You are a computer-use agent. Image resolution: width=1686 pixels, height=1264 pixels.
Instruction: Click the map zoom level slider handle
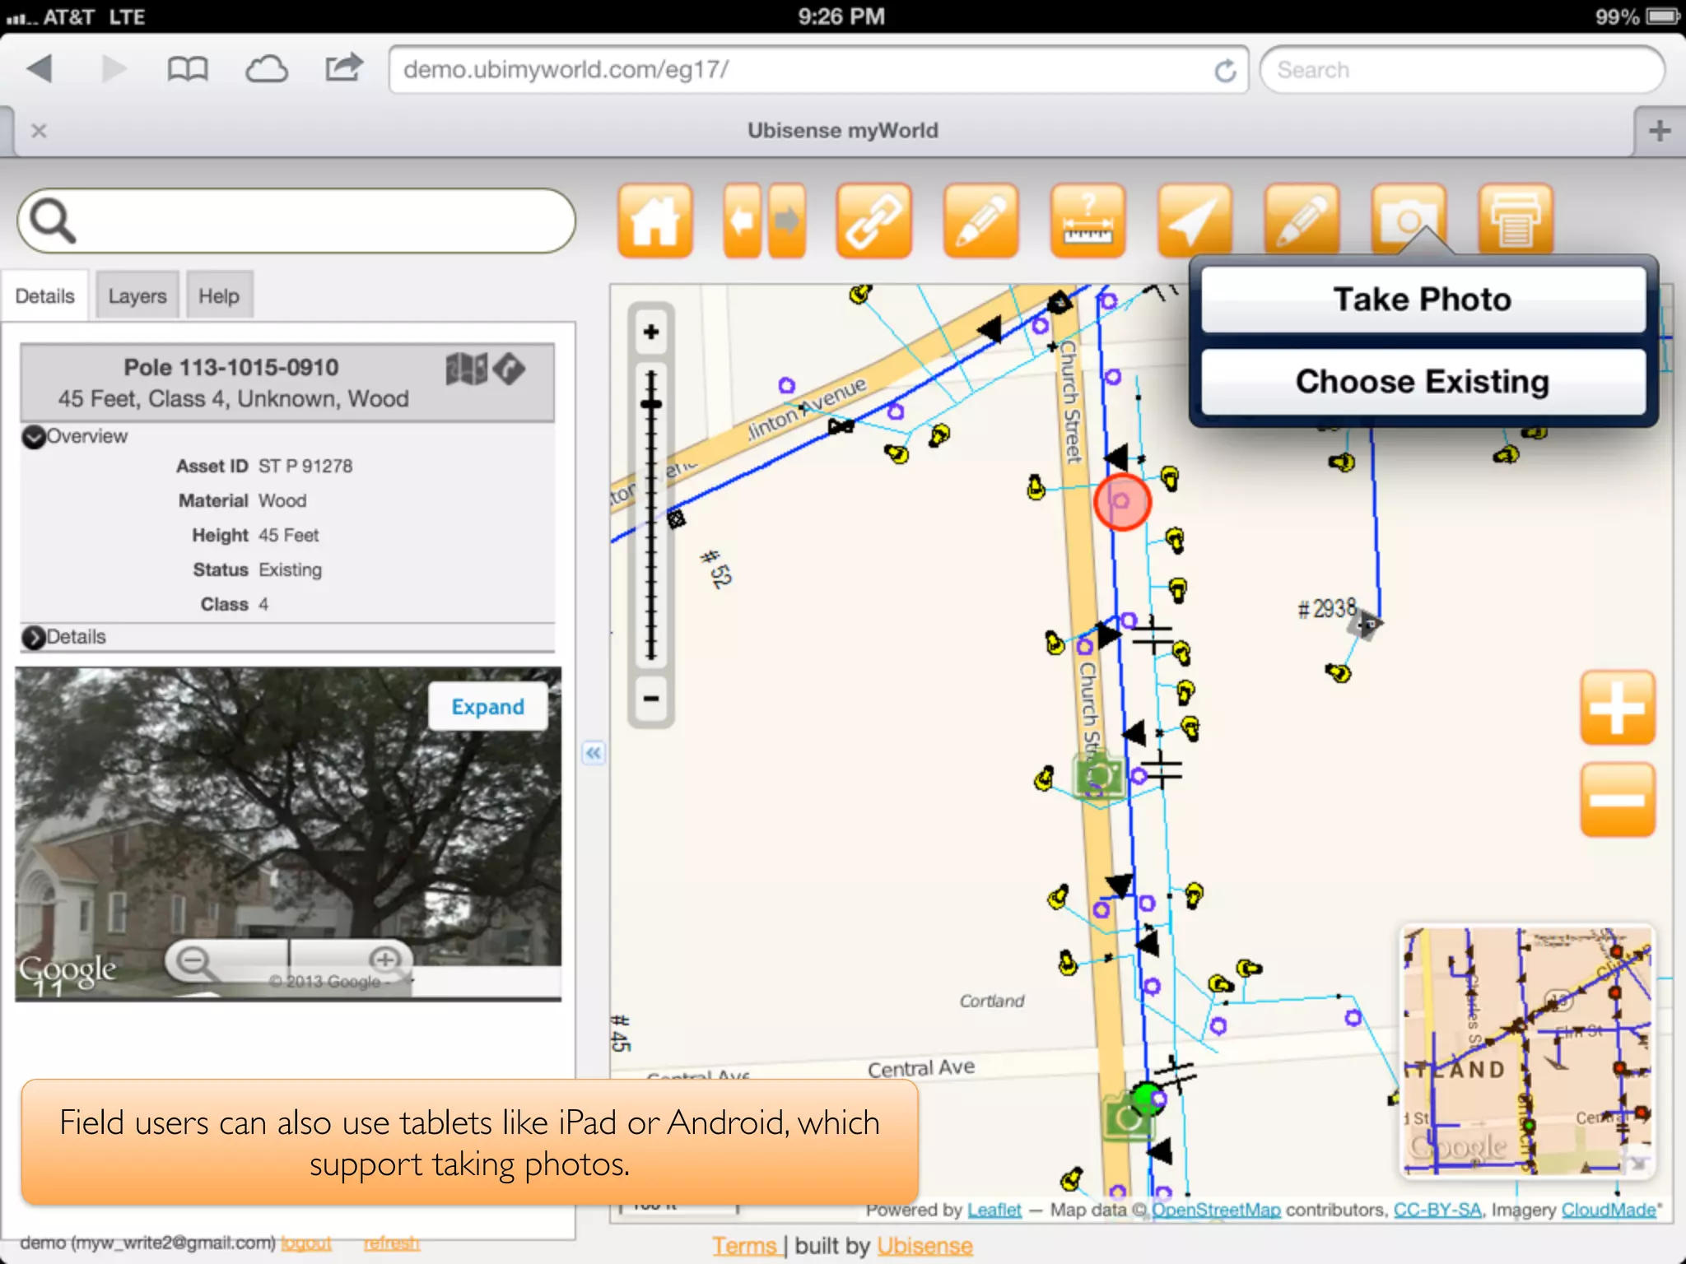tap(651, 404)
